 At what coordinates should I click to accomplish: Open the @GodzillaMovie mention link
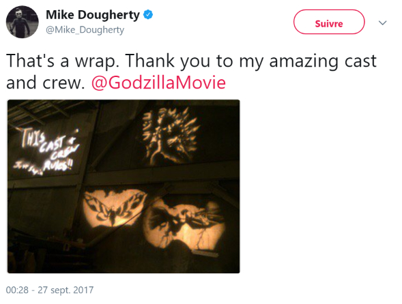tap(158, 82)
